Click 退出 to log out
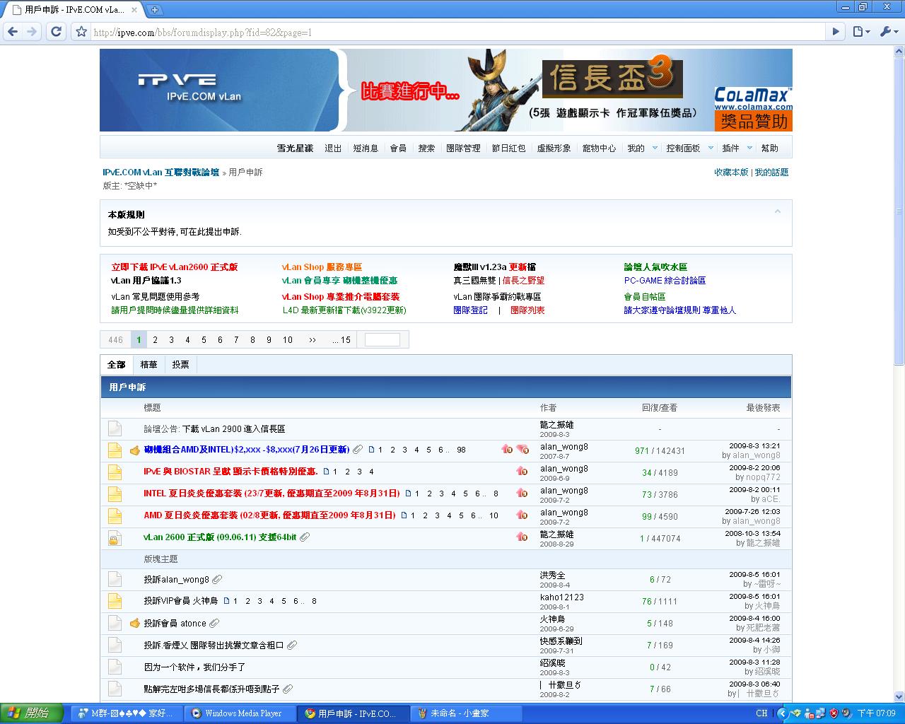This screenshot has height=724, width=905. [x=333, y=148]
